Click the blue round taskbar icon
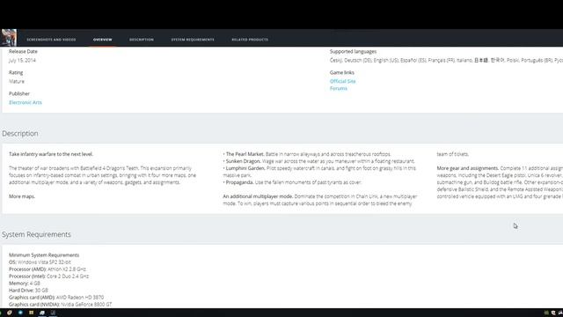This screenshot has width=563, height=317. [20, 313]
